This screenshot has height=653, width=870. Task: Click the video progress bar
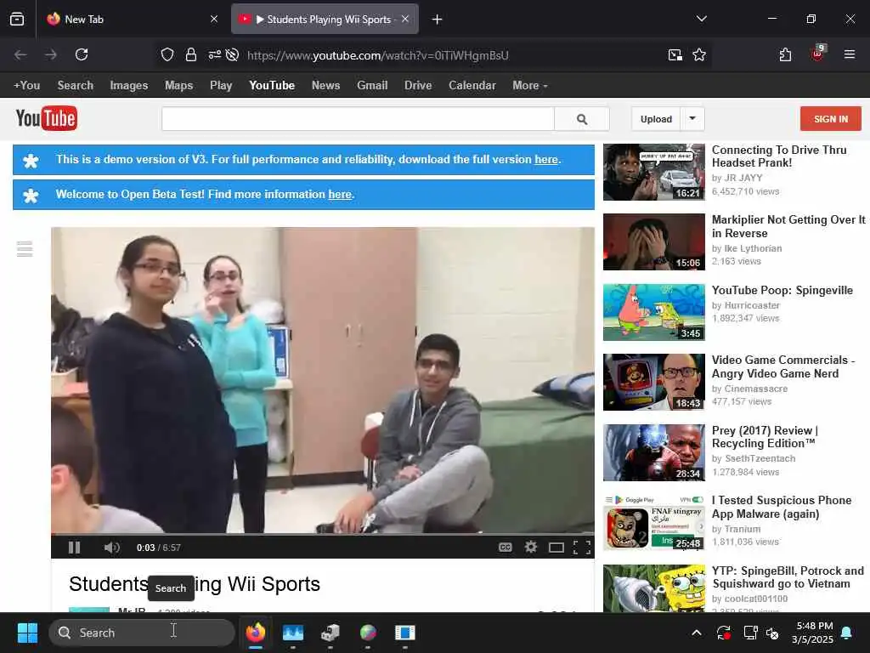(x=322, y=535)
